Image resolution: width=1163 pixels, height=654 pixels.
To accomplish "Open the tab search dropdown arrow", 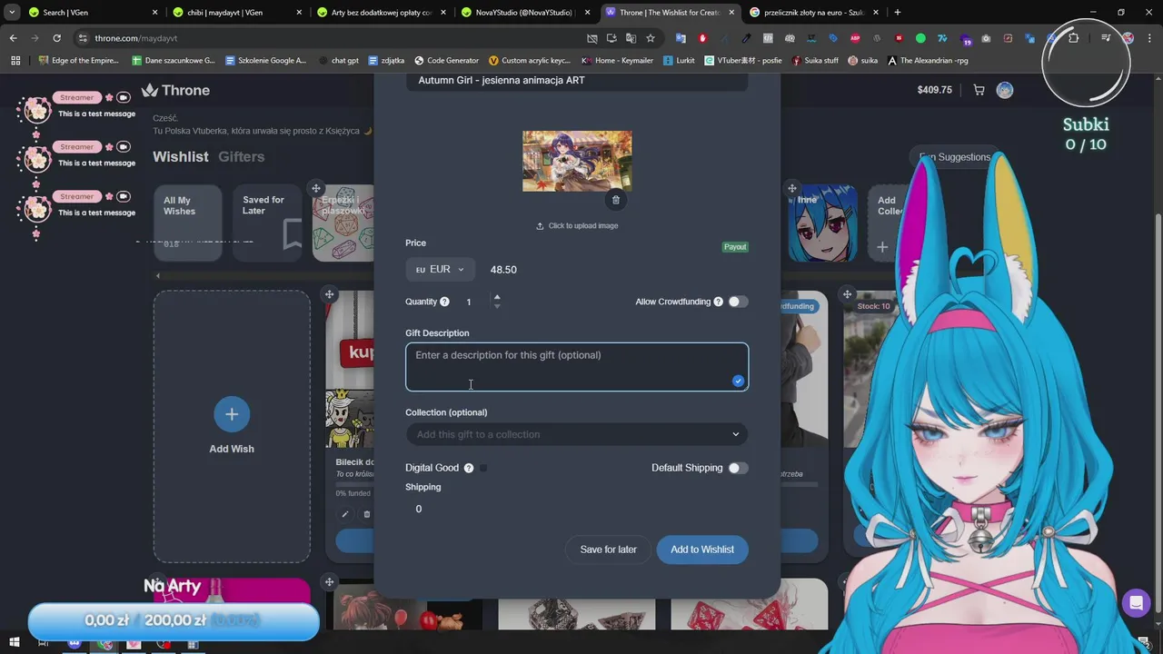I will [11, 13].
